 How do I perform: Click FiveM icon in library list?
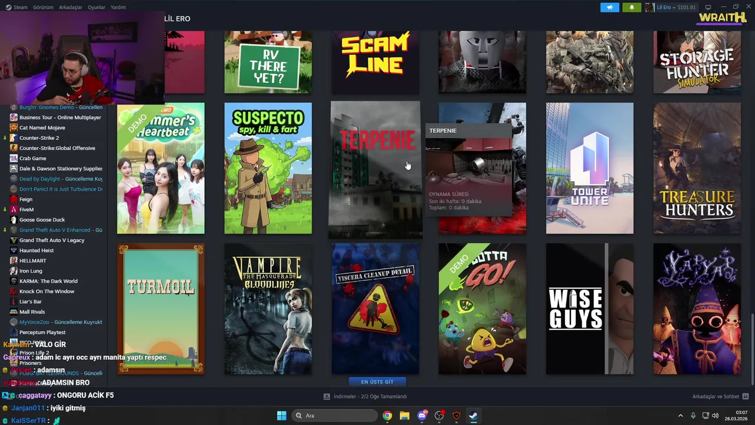14,210
